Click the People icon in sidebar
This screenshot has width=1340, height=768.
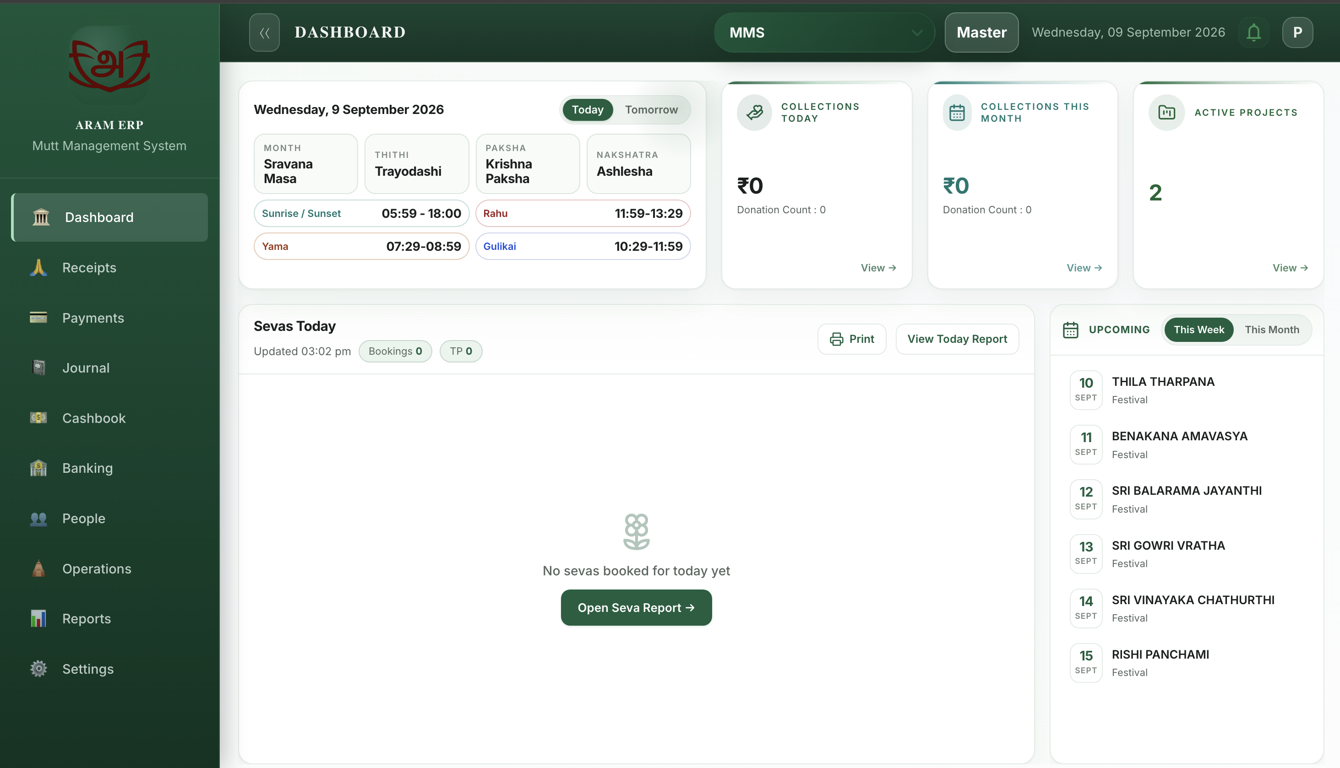(x=38, y=519)
